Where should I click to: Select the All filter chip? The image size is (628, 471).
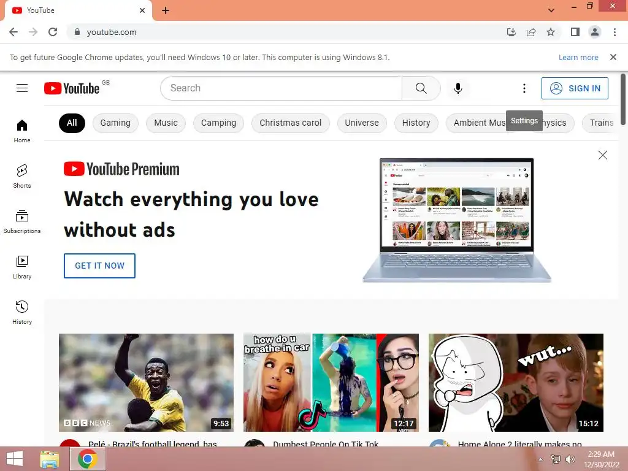[x=72, y=123]
